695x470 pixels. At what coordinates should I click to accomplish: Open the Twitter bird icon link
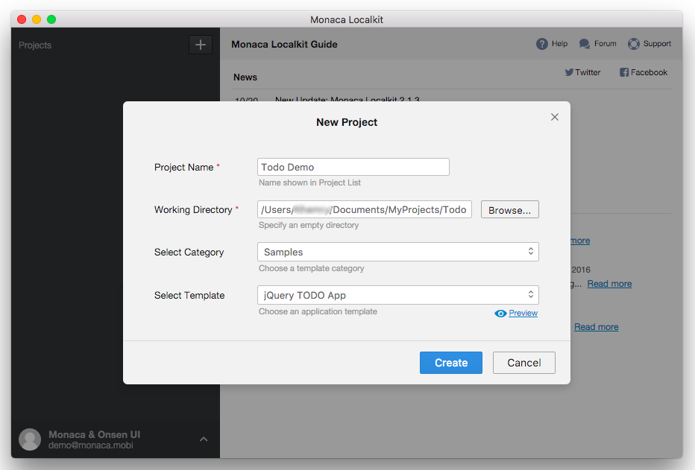tap(569, 72)
